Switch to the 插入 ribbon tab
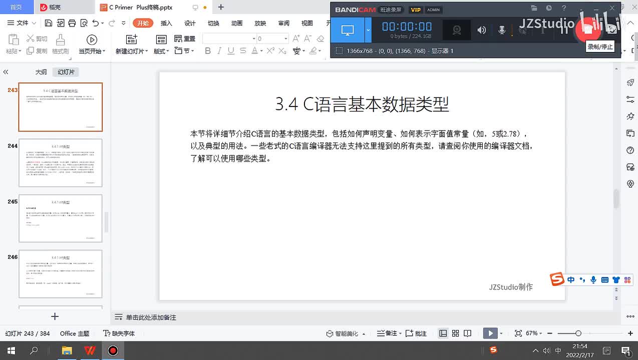Screen dimensions: 638x360 click(x=166, y=23)
